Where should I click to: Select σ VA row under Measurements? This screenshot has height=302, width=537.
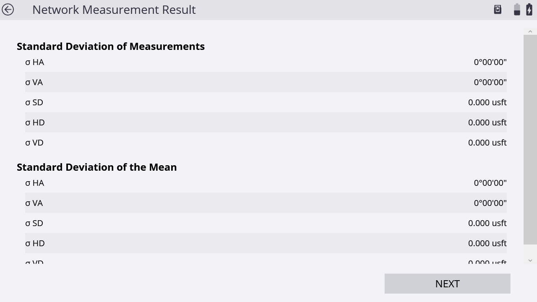click(x=266, y=82)
